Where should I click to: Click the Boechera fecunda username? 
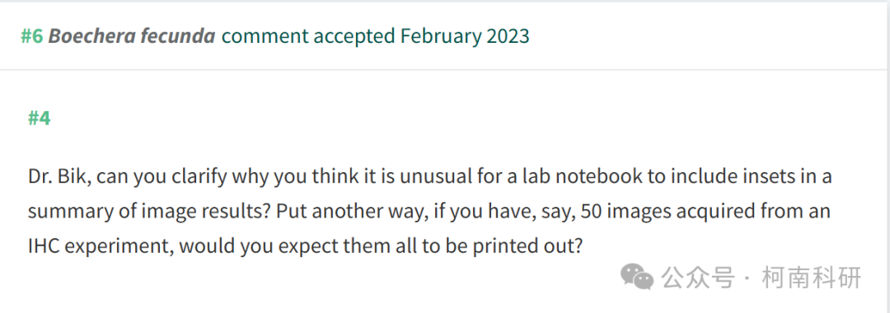tap(132, 36)
